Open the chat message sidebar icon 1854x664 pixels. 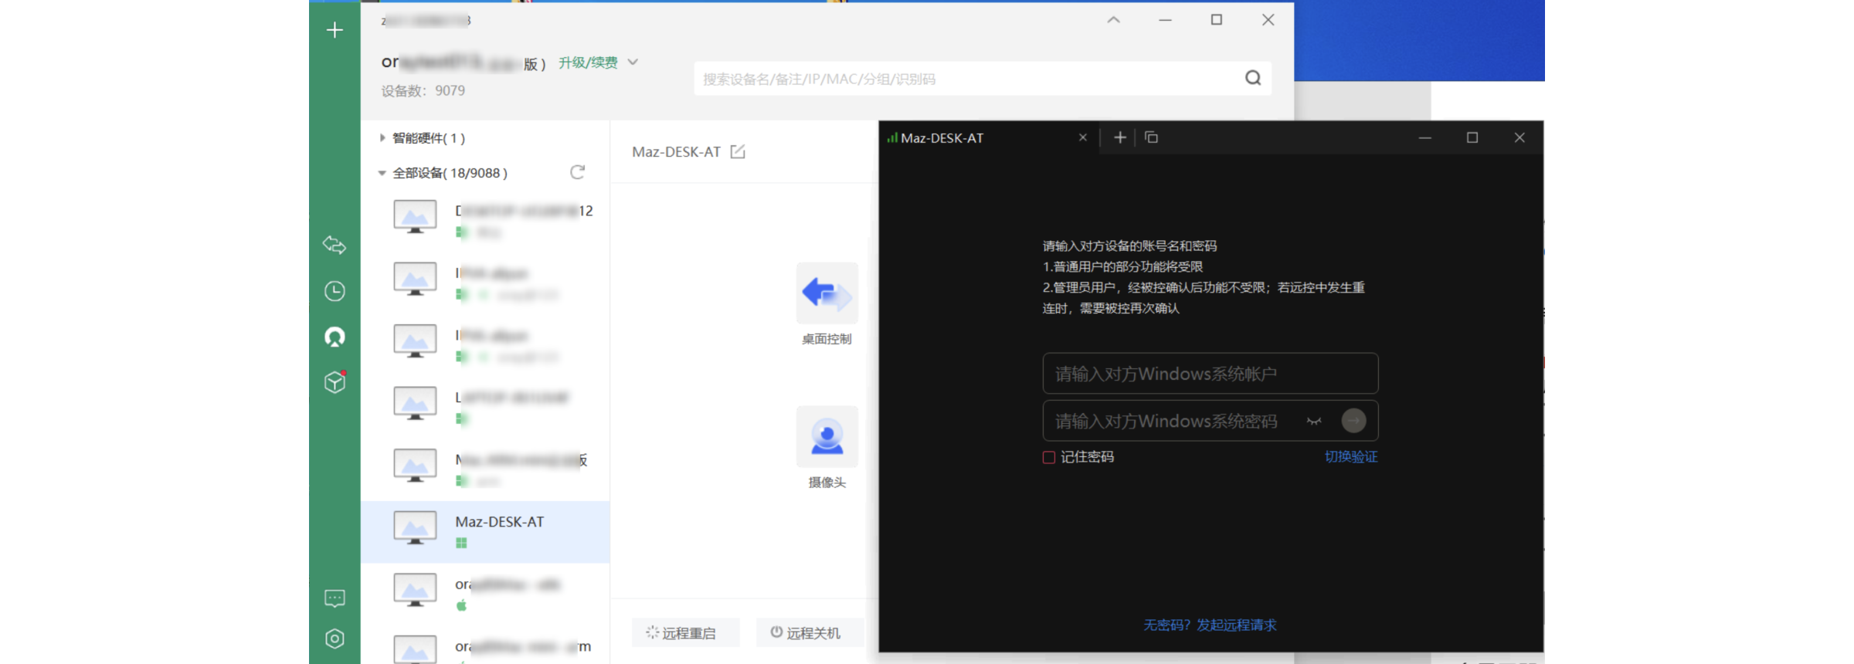click(x=334, y=598)
